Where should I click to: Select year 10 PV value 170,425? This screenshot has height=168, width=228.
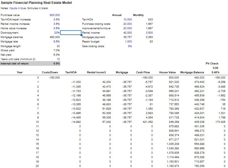coord(220,122)
